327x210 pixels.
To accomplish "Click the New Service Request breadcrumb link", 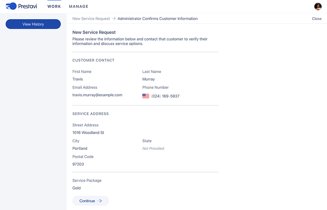I will click(91, 19).
